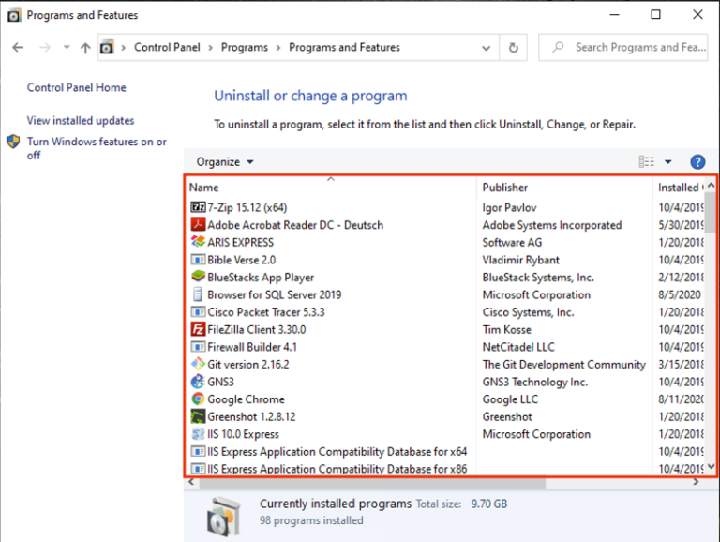Screen dimensions: 720x542
Task: Open the Organize dropdown menu
Action: [225, 161]
